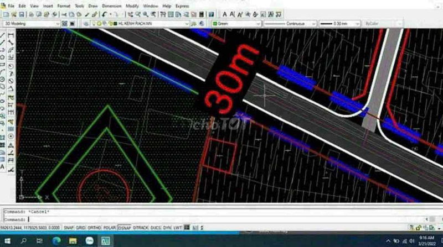Click the Undo arrow icon
443x247 pixels.
pyautogui.click(x=104, y=14)
